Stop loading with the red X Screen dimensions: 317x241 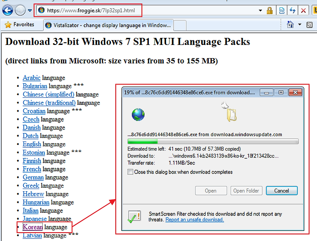(303, 10)
